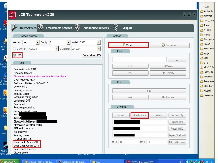The width and height of the screenshot is (218, 163).
Task: Open the COM23 port dropdown
Action: (57, 49)
